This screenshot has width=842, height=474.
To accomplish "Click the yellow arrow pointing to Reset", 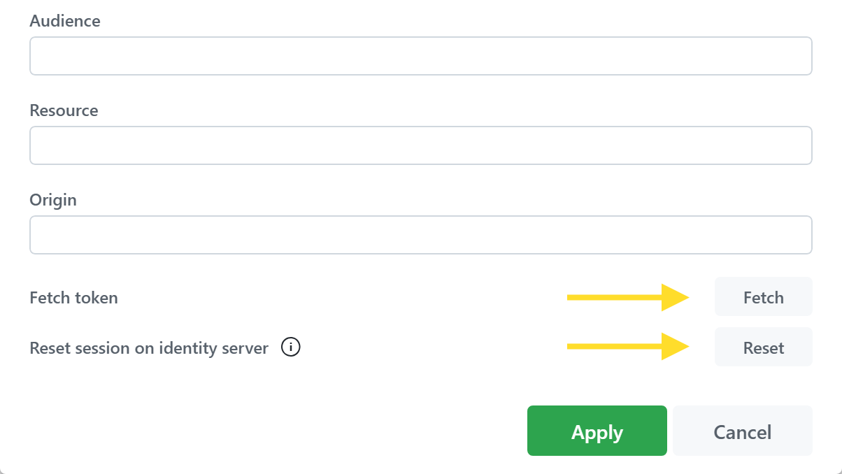I will 627,346.
